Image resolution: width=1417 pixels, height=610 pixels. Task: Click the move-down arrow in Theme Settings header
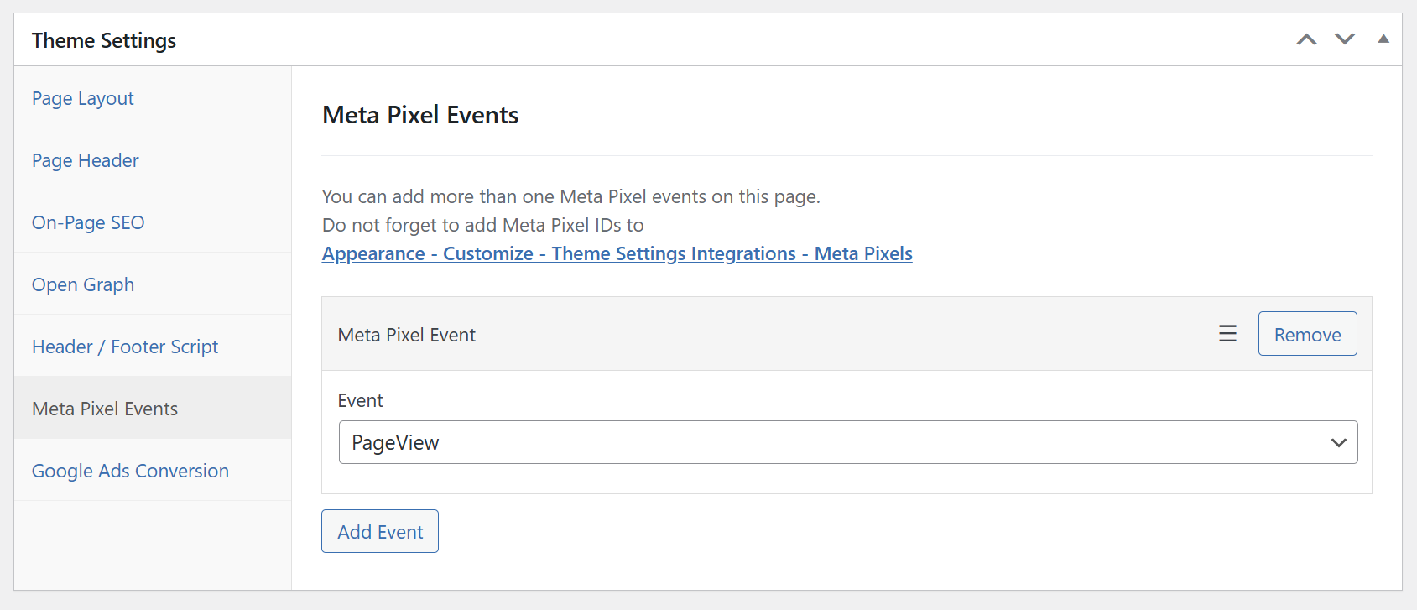(1344, 39)
